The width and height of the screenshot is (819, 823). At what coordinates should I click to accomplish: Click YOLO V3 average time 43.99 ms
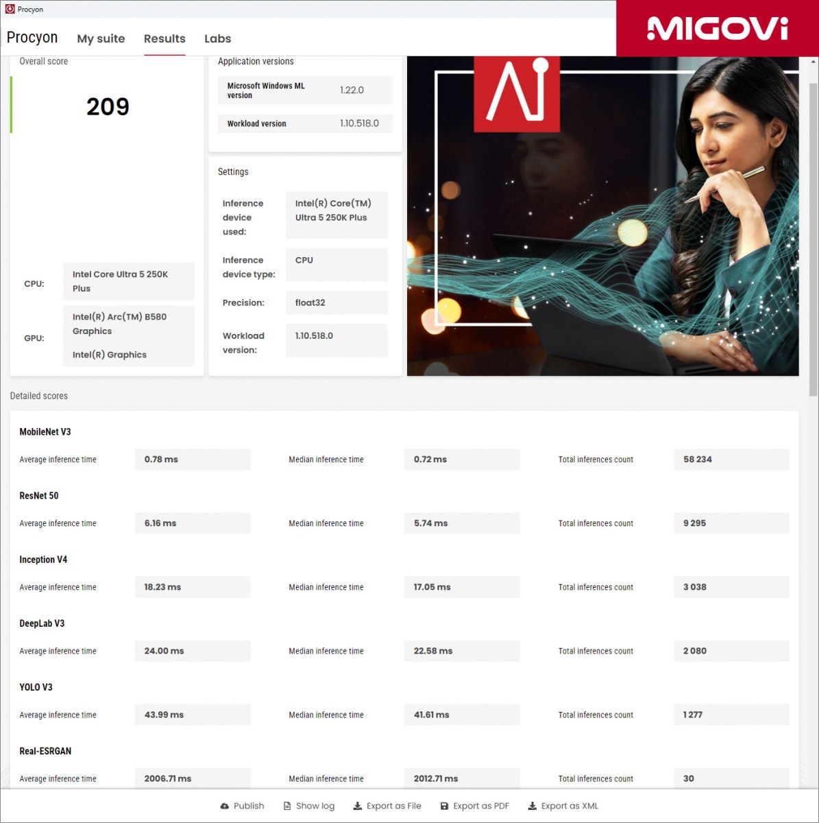click(193, 715)
